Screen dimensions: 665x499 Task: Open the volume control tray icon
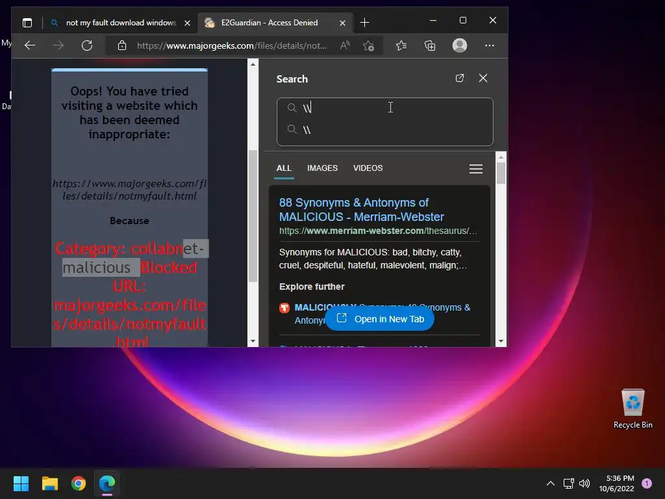tap(584, 483)
